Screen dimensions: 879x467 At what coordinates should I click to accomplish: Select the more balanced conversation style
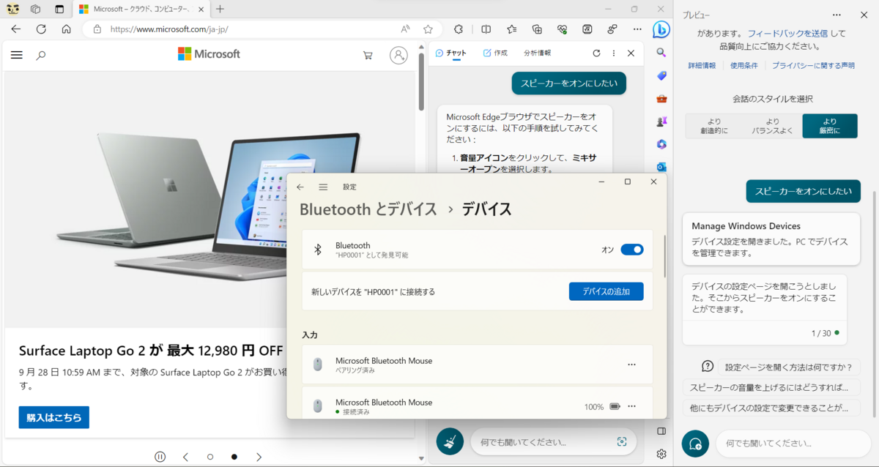(x=772, y=126)
